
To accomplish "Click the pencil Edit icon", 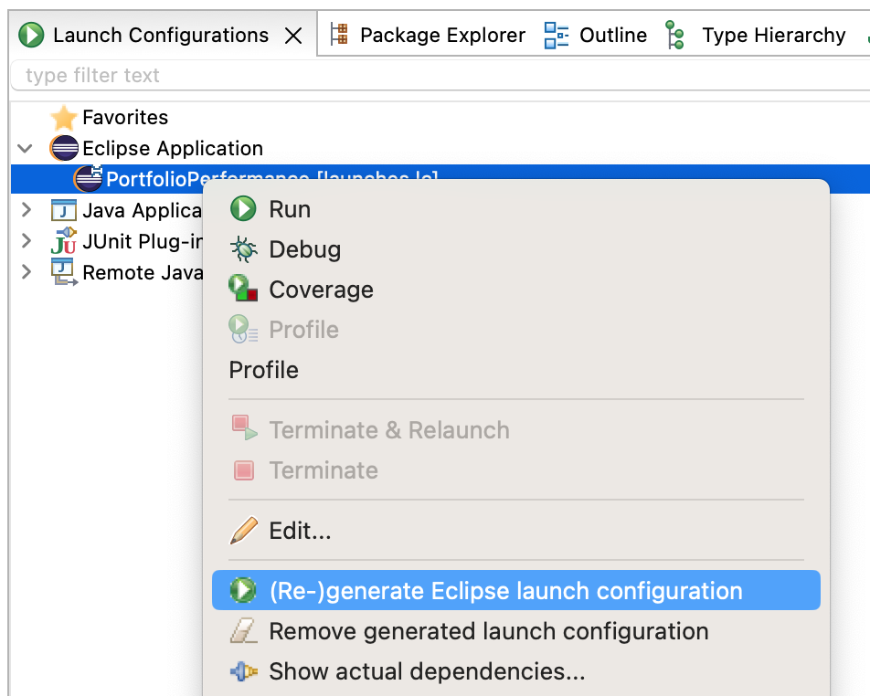I will tap(243, 531).
